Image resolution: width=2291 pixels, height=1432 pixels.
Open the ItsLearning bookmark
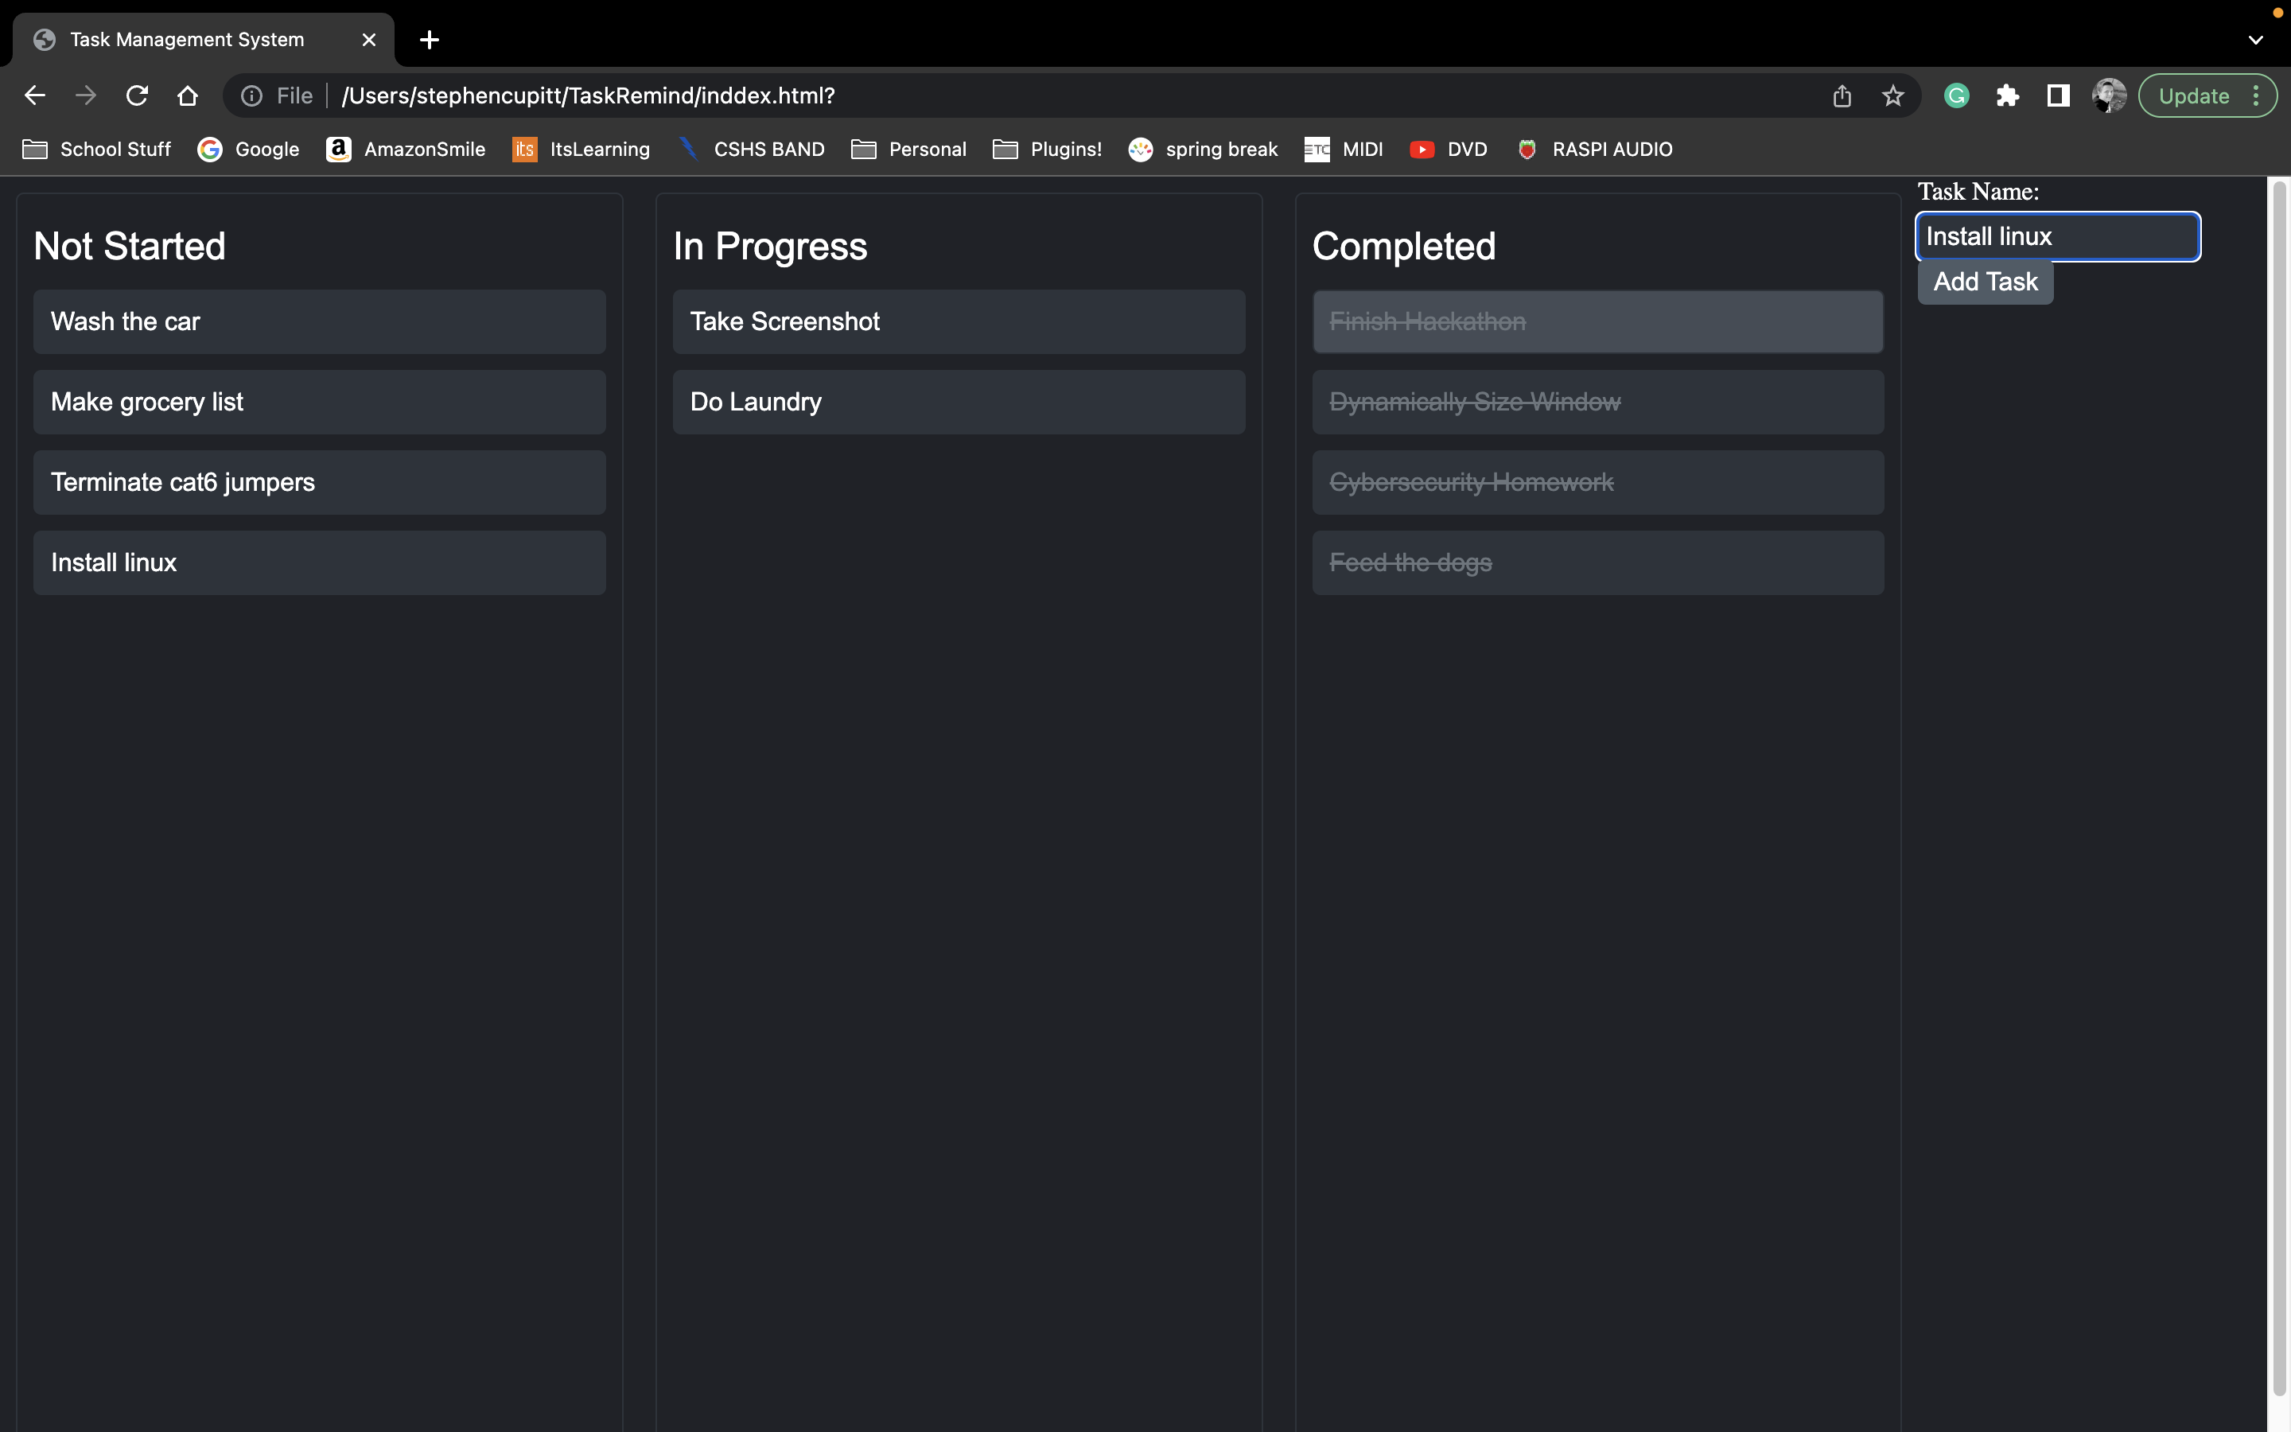pyautogui.click(x=582, y=150)
